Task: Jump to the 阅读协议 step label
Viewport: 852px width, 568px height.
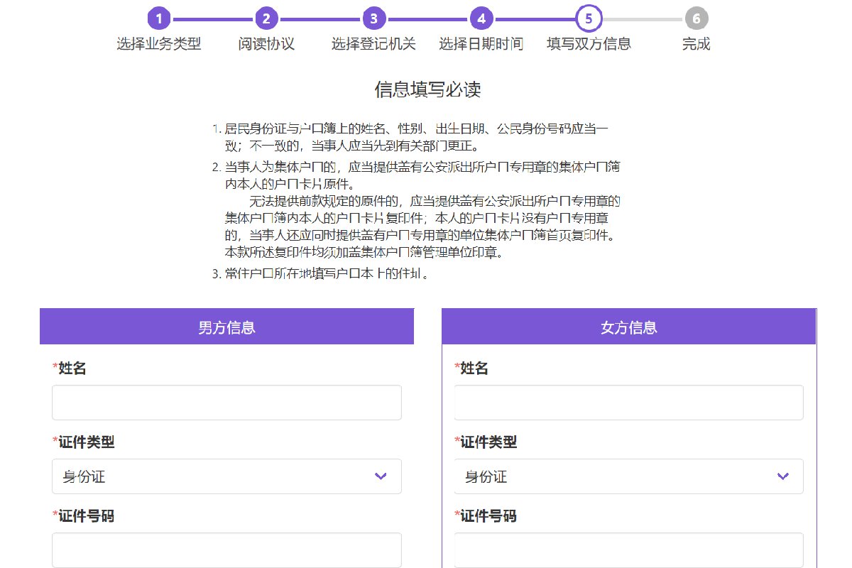Action: tap(266, 44)
